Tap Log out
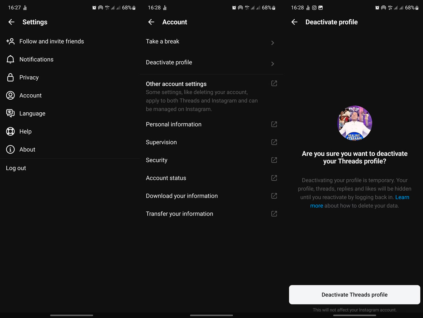423x318 pixels. coord(16,168)
